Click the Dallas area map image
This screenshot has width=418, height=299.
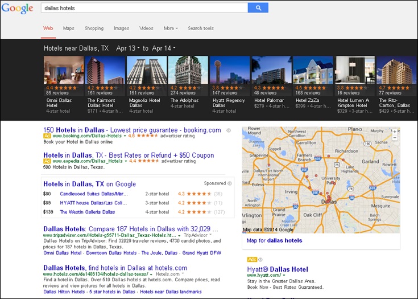[321, 179]
